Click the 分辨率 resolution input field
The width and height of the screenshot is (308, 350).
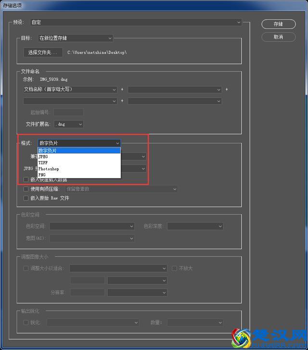[x=88, y=292]
